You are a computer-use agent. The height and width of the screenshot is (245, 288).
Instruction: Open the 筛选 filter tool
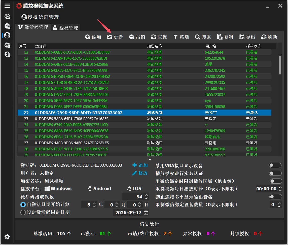point(181,37)
